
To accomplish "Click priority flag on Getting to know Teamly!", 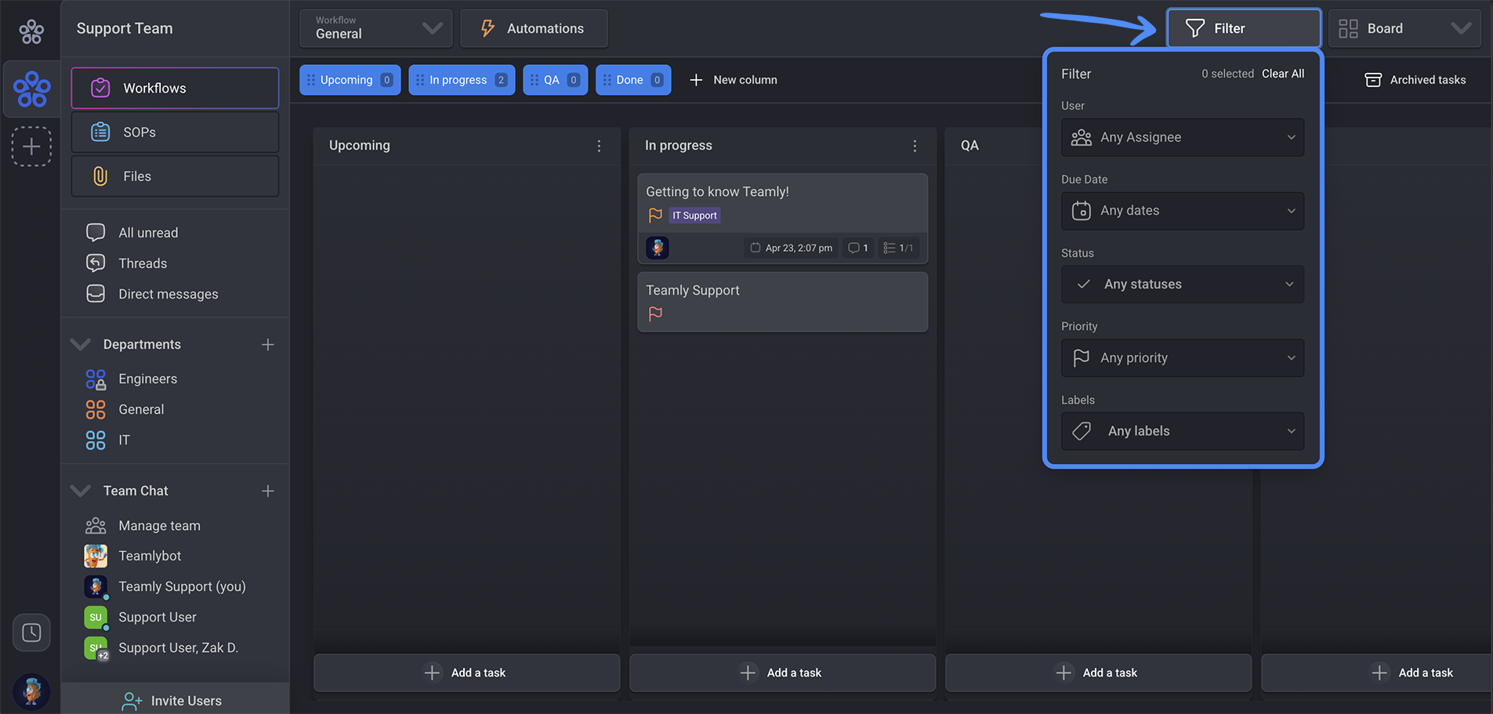I will (655, 215).
